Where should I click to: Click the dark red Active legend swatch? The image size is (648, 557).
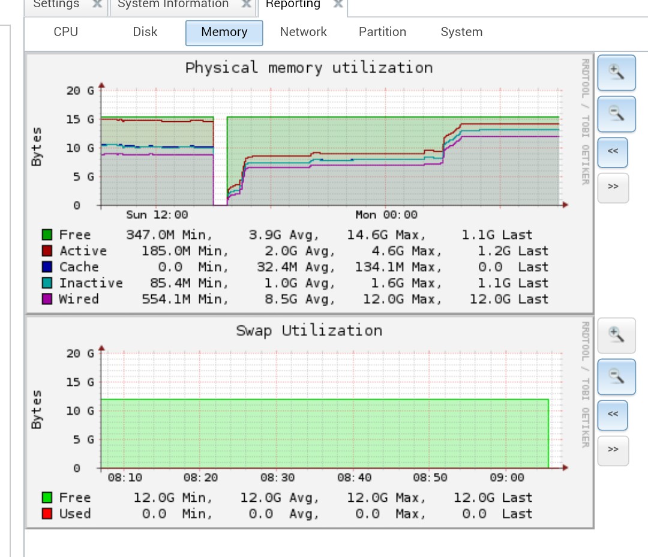pyautogui.click(x=47, y=251)
